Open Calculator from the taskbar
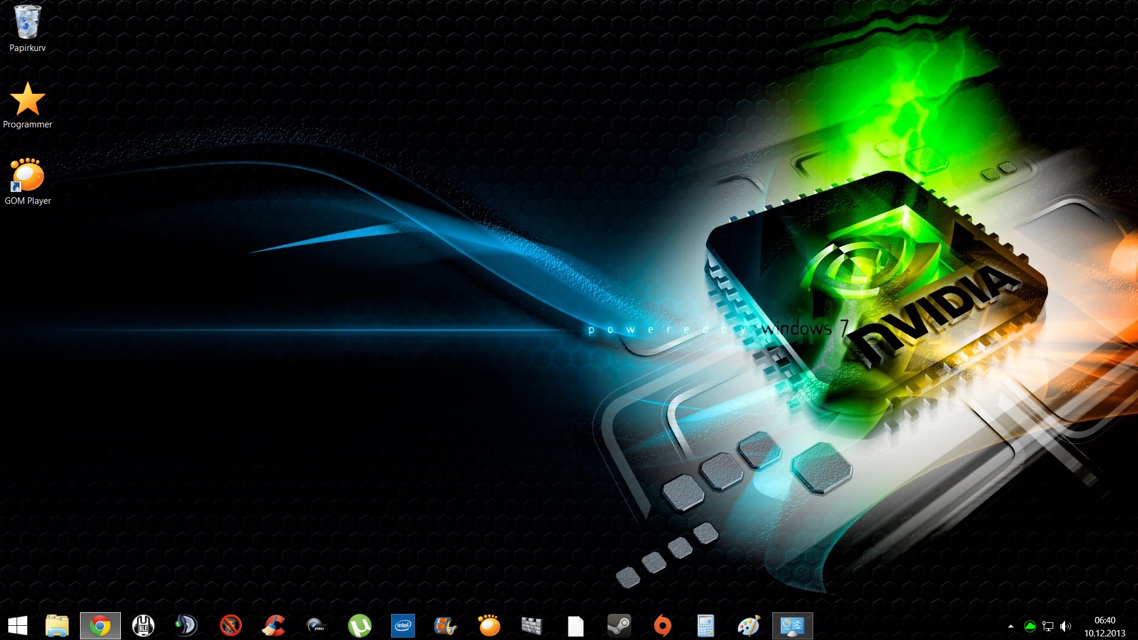This screenshot has width=1138, height=640. tap(705, 626)
